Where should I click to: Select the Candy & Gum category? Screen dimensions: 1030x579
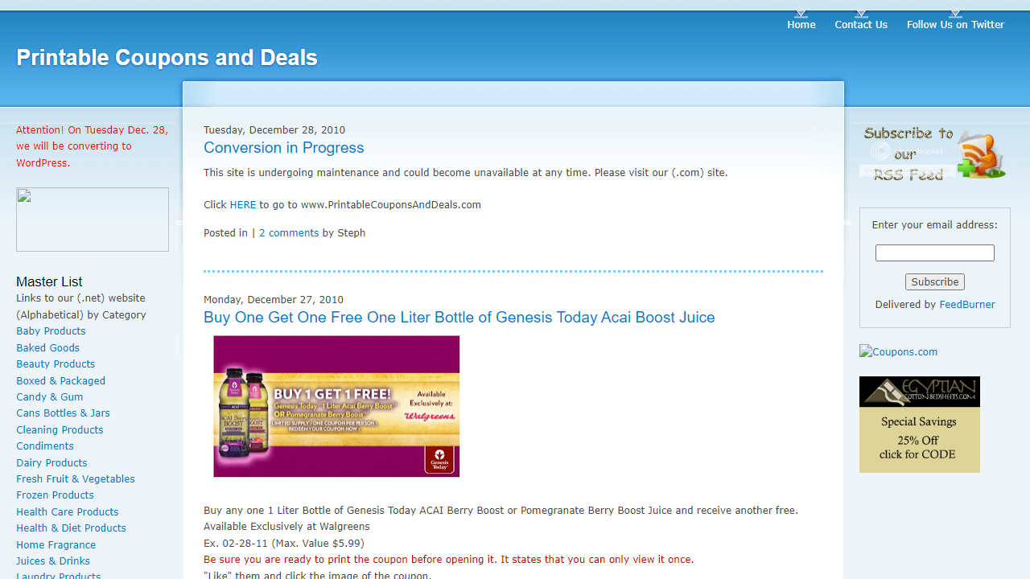click(x=49, y=396)
